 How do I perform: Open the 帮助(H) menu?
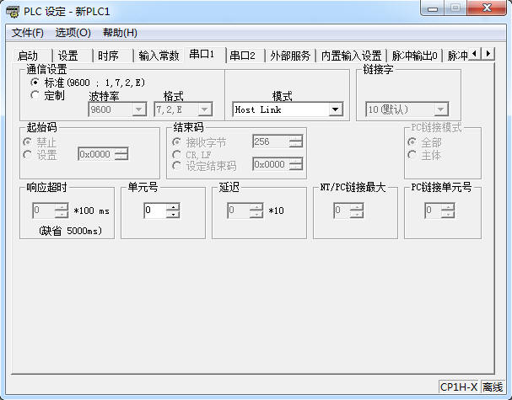[x=119, y=33]
